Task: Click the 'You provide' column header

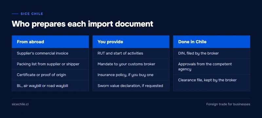Action: (x=131, y=42)
